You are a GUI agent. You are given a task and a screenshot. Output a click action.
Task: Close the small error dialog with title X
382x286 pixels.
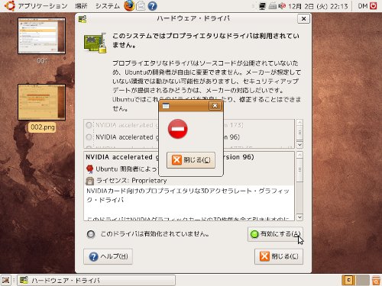[x=215, y=105]
